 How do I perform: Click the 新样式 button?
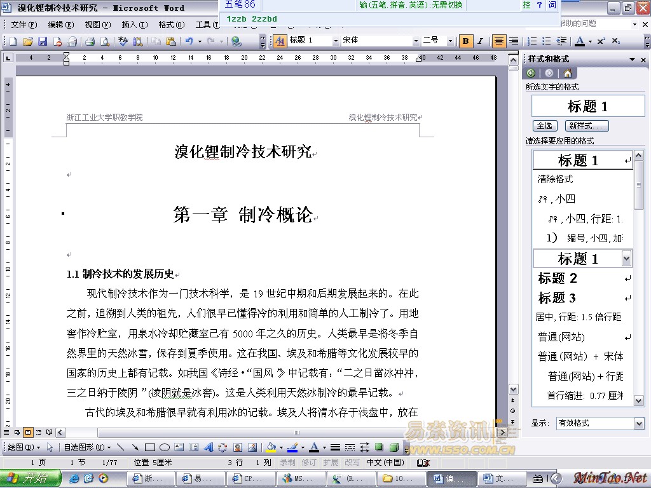(x=587, y=126)
